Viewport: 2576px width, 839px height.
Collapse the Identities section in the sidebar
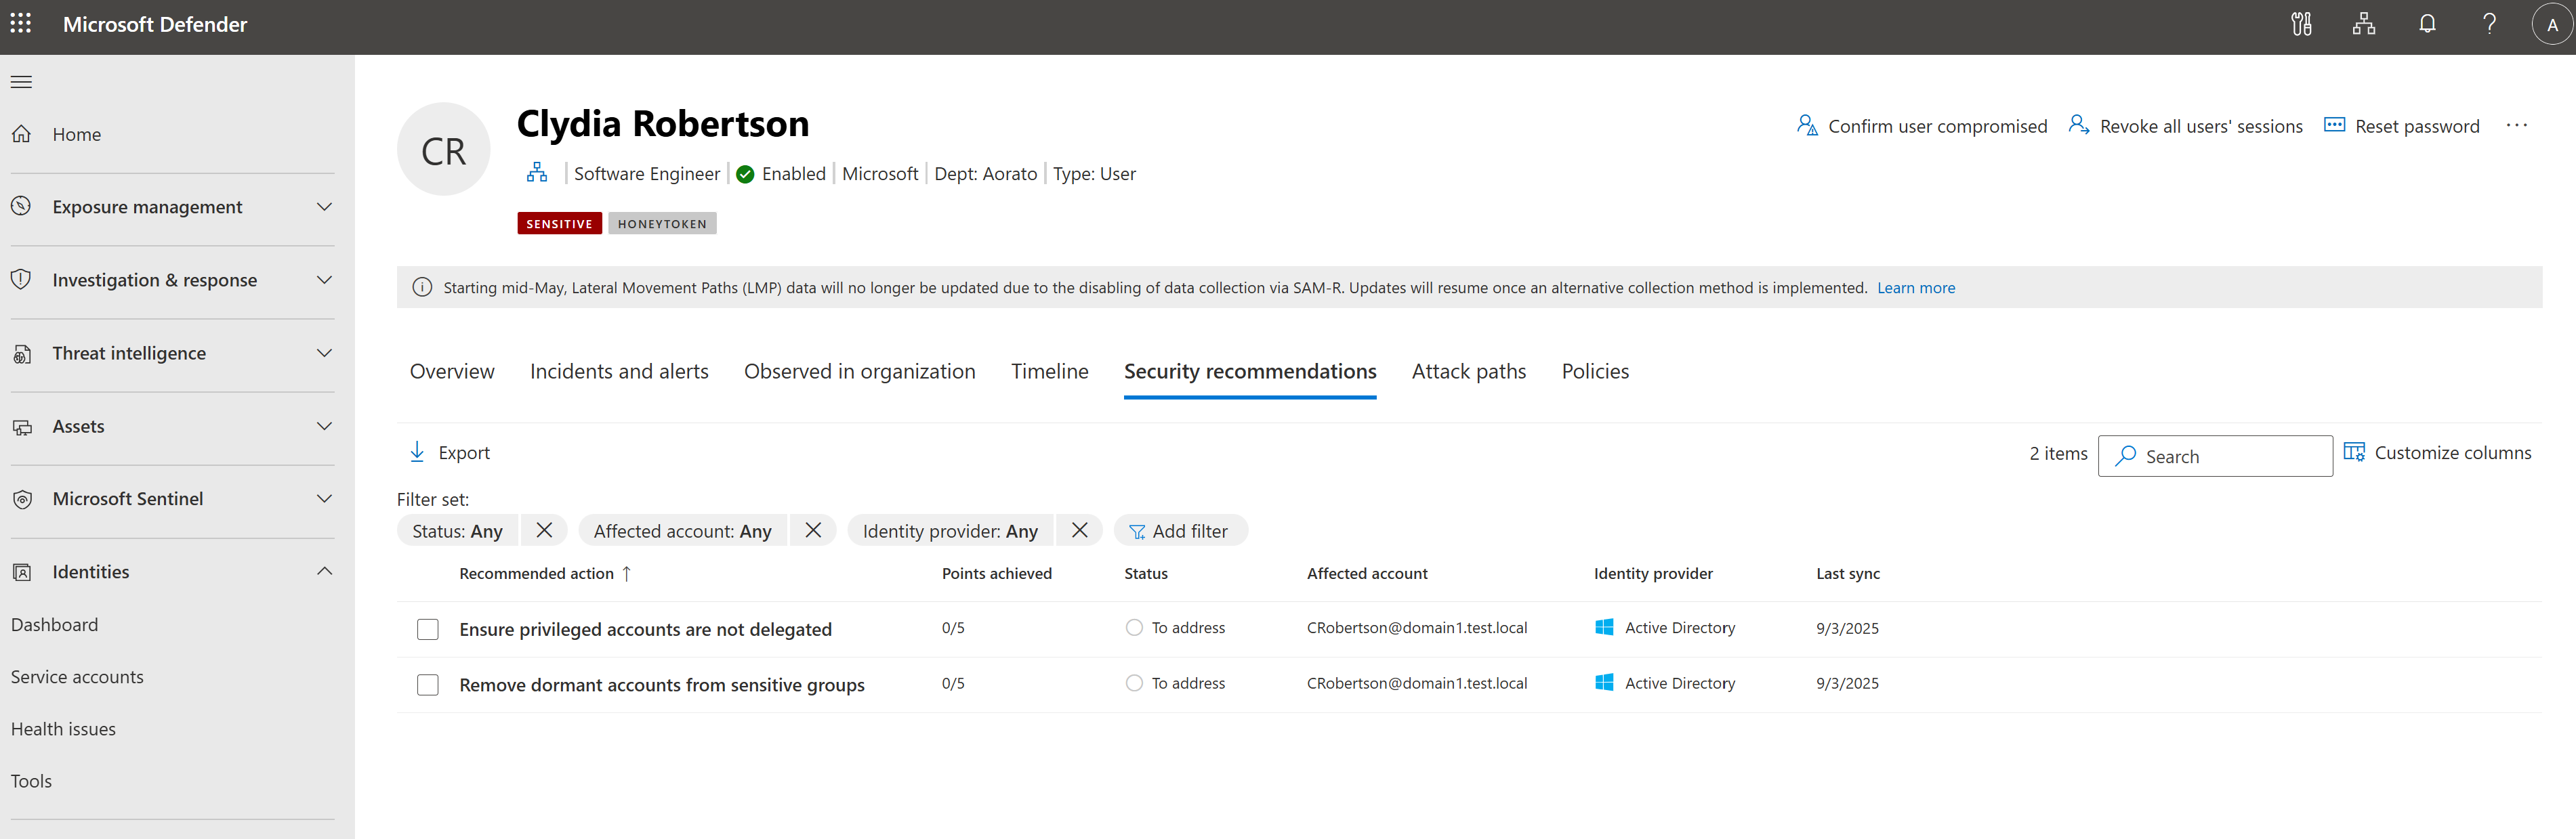323,571
